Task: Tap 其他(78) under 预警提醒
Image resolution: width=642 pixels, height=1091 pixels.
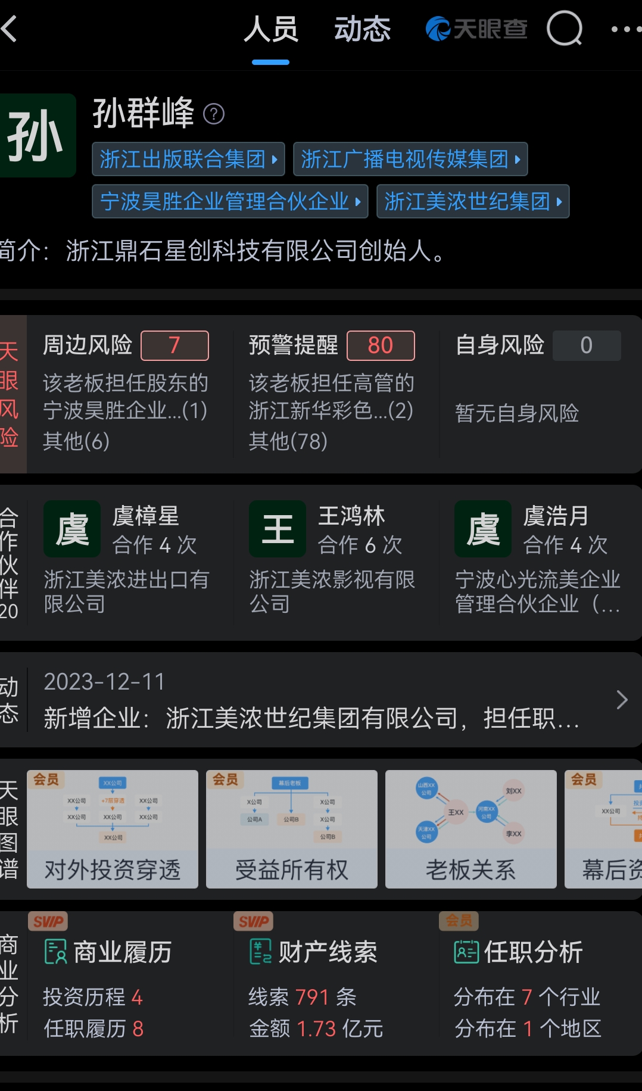Action: click(288, 441)
